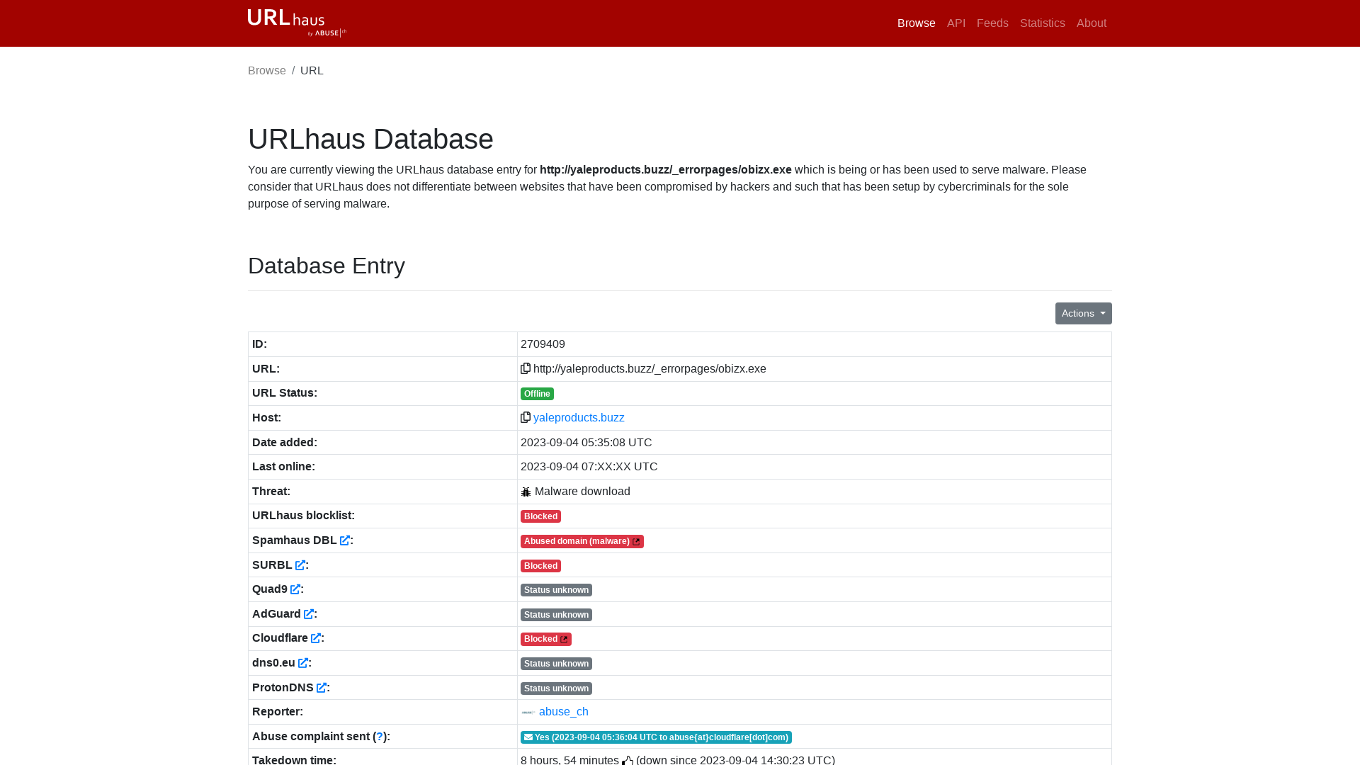Copy the host using the clipboard icon

pyautogui.click(x=526, y=417)
